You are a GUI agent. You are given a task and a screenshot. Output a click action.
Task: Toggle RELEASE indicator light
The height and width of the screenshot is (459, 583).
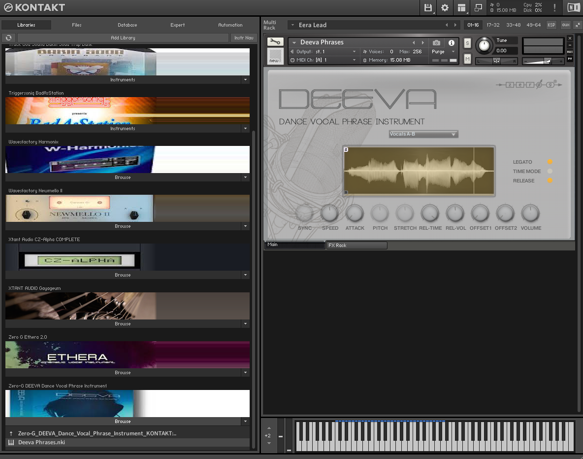click(x=550, y=180)
